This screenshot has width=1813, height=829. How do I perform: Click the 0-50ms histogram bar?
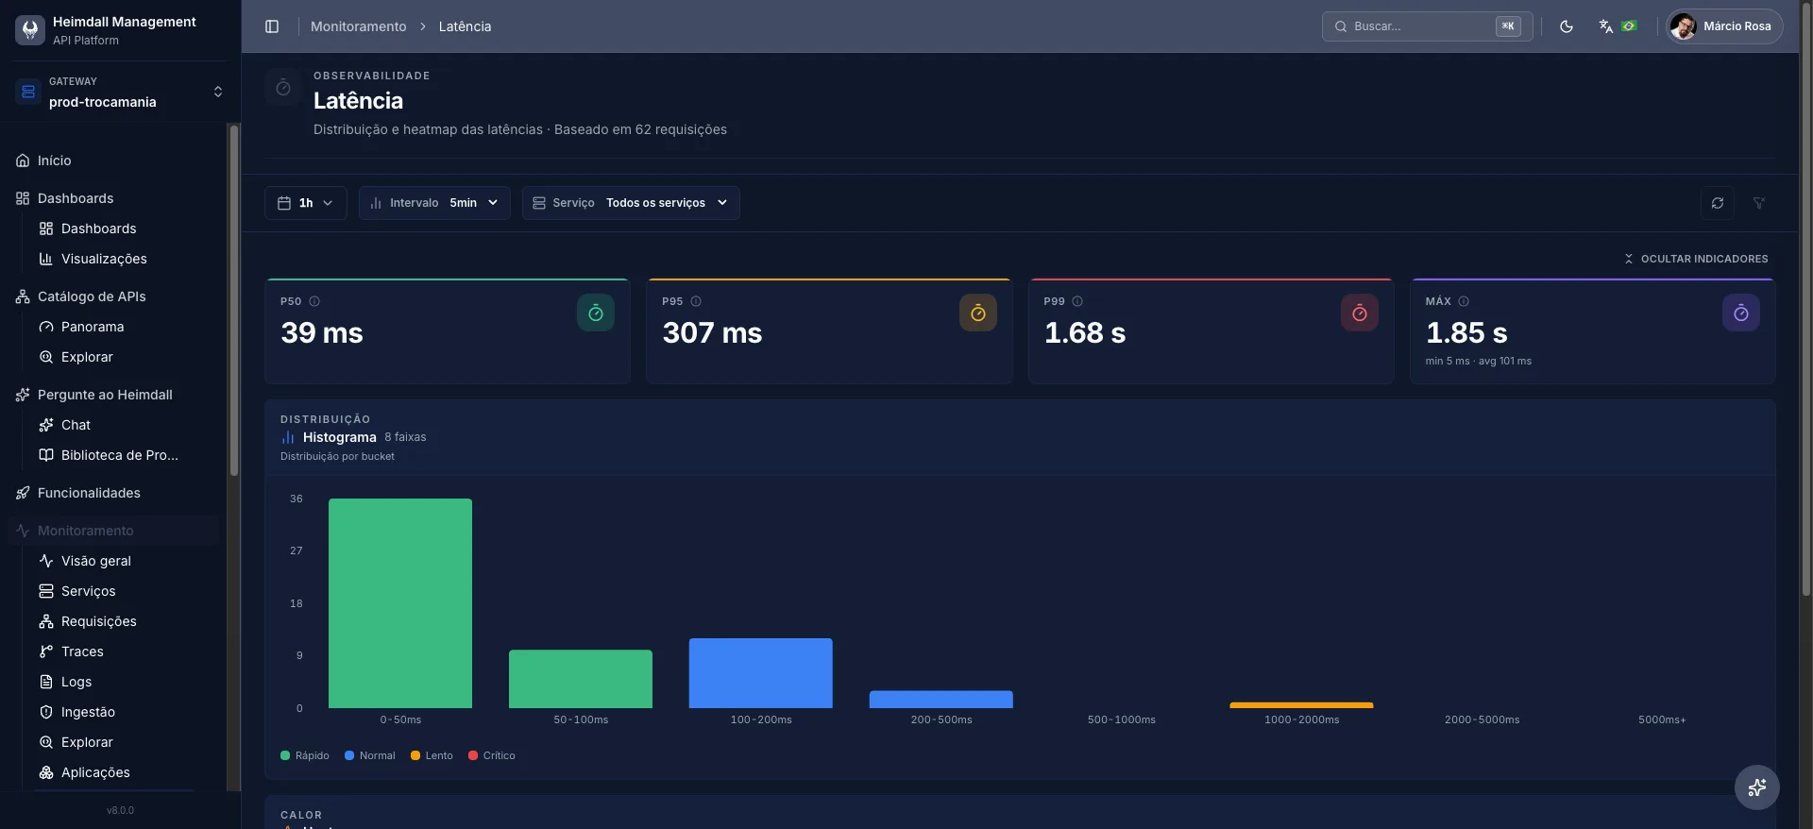(x=400, y=603)
